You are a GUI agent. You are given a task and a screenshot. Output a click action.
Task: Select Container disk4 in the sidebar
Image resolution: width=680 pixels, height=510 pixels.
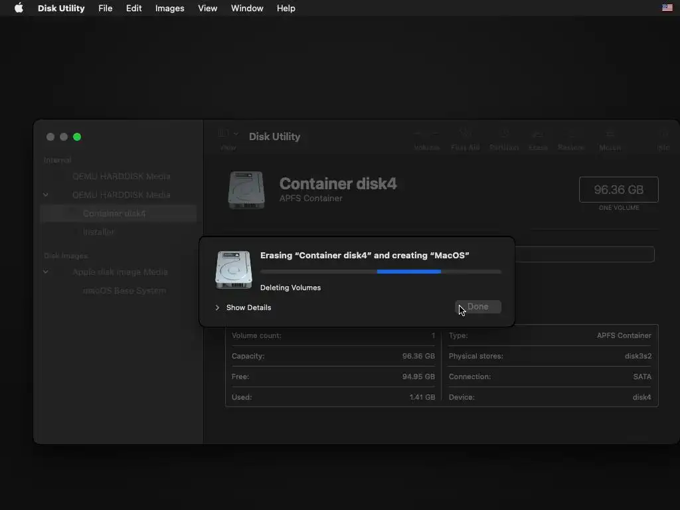pyautogui.click(x=118, y=213)
